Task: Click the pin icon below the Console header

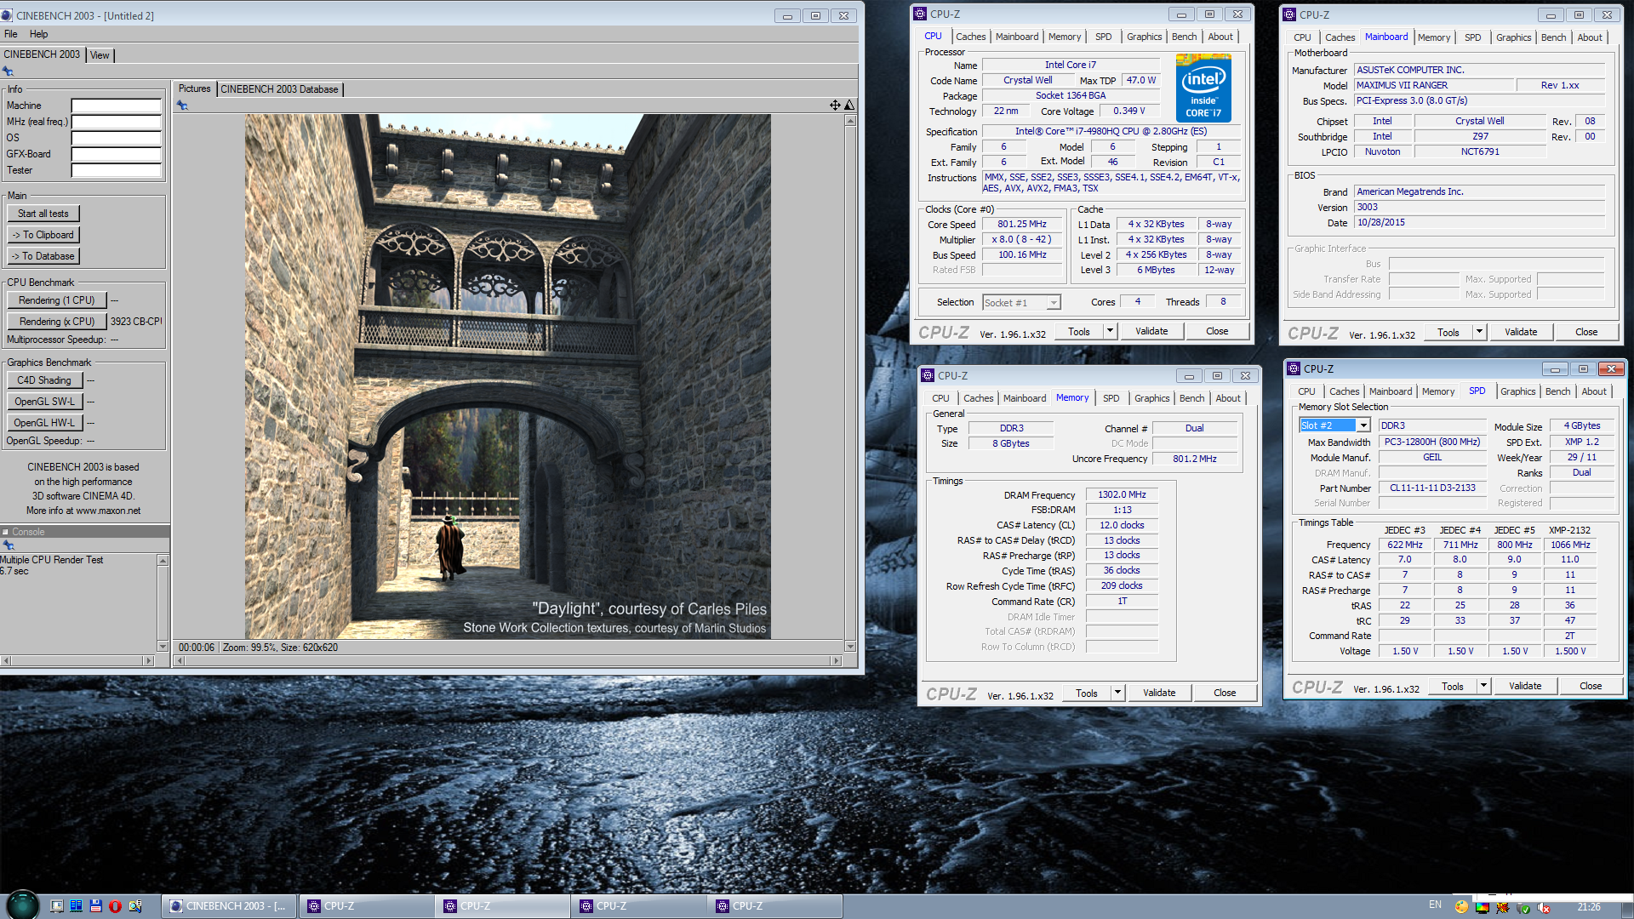Action: tap(8, 545)
